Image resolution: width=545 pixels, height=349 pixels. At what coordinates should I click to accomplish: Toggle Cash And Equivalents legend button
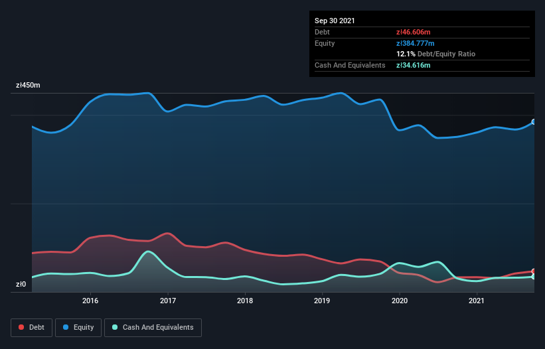(x=153, y=328)
